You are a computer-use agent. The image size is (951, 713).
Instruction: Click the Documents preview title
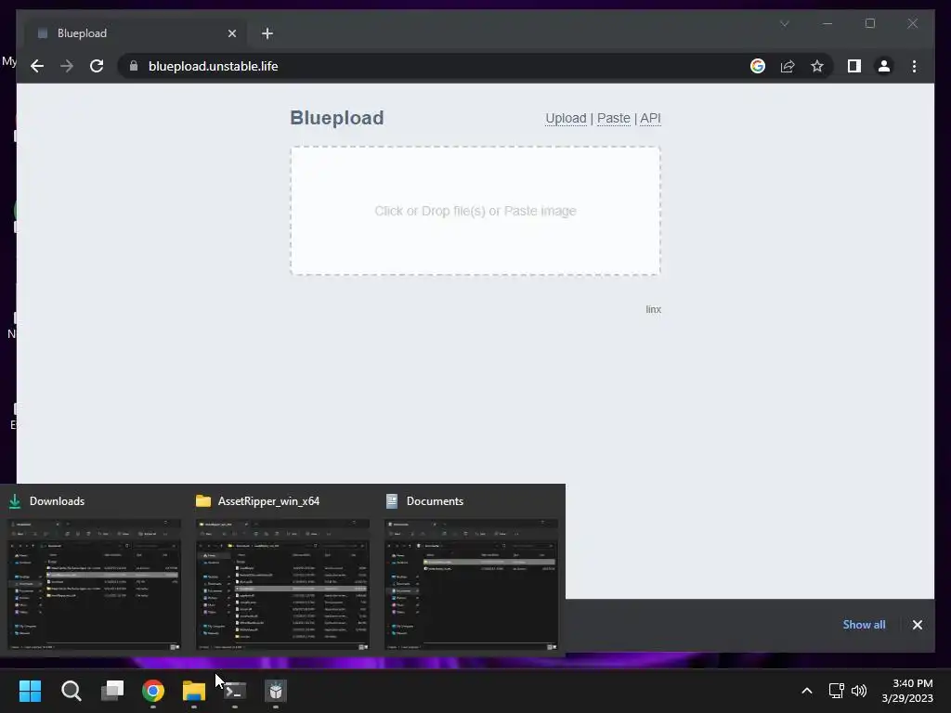click(x=435, y=500)
